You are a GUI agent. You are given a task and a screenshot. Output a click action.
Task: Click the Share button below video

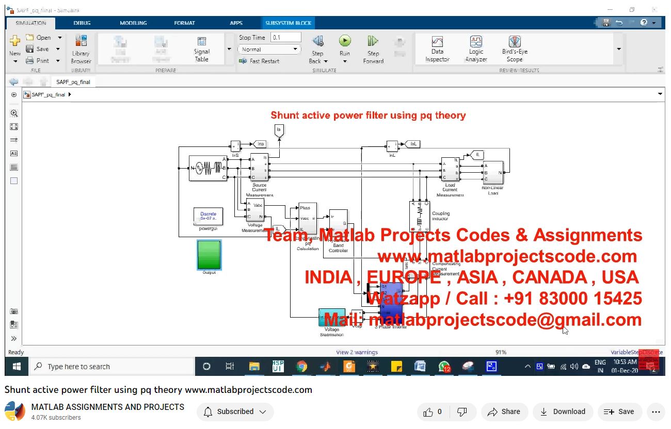pos(504,411)
